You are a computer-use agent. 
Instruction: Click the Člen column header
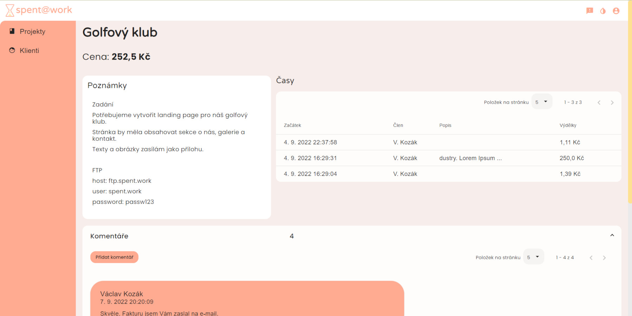coord(398,125)
